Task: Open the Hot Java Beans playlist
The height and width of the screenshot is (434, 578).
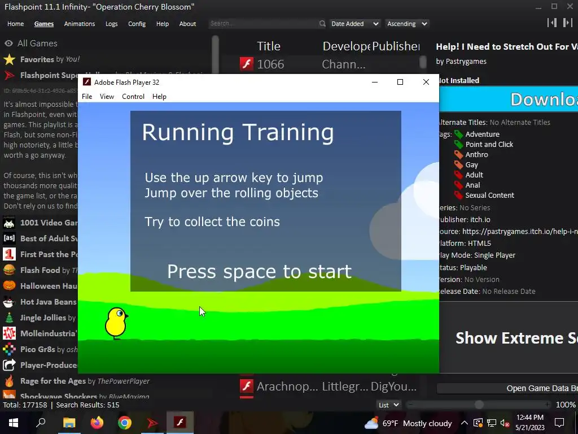Action: coord(40,302)
